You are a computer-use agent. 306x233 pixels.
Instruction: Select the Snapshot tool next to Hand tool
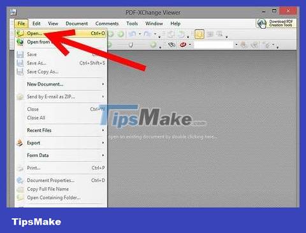coord(210,34)
